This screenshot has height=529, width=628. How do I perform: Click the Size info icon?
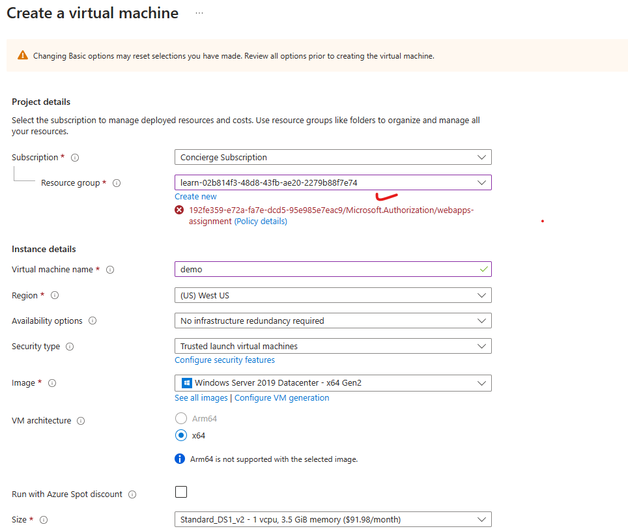pos(44,520)
